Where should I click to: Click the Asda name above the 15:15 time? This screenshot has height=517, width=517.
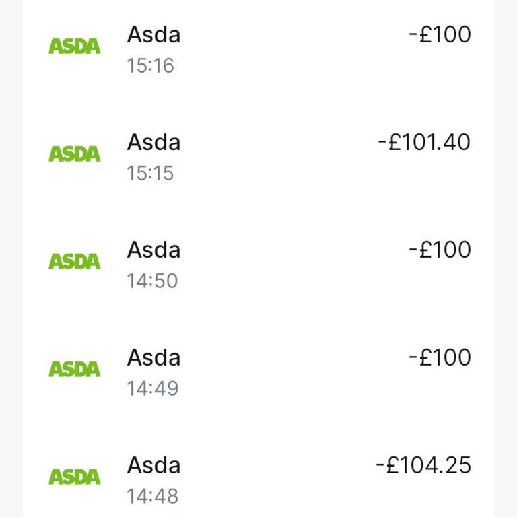[x=153, y=143]
